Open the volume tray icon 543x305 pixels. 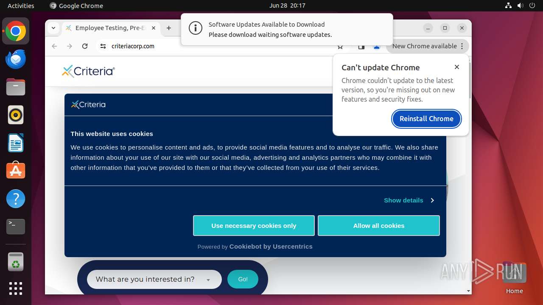[x=520, y=6]
